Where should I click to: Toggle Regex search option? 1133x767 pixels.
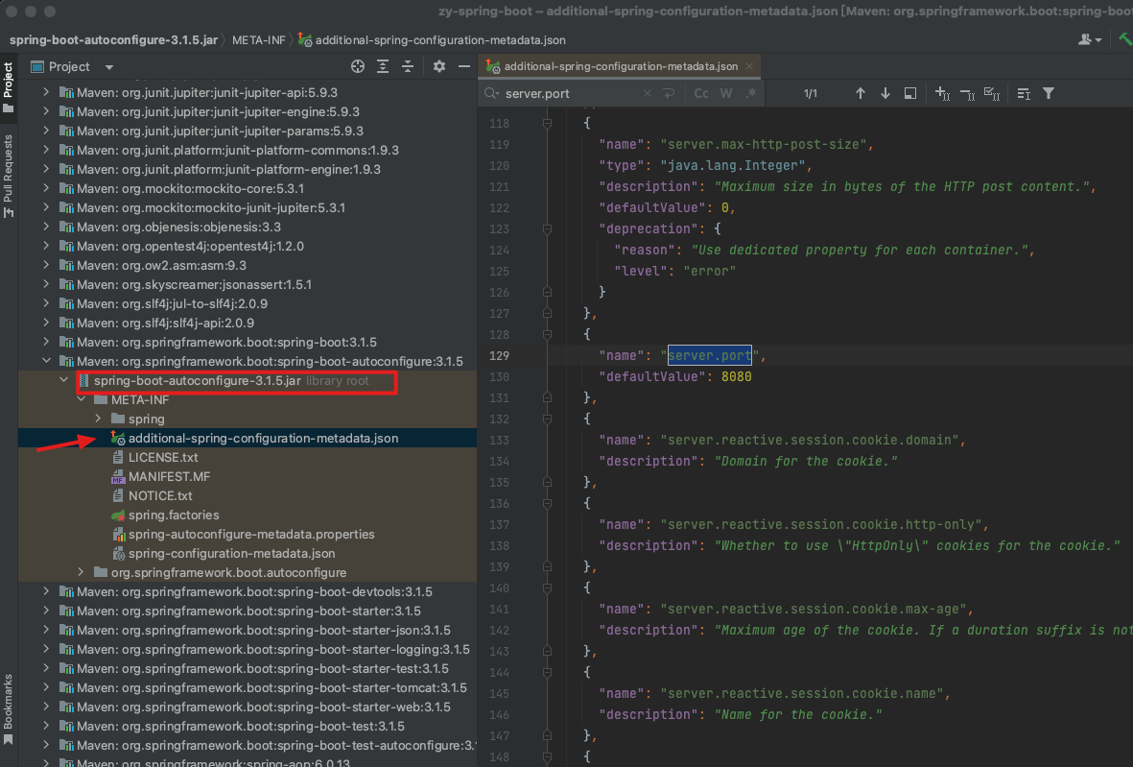[751, 93]
